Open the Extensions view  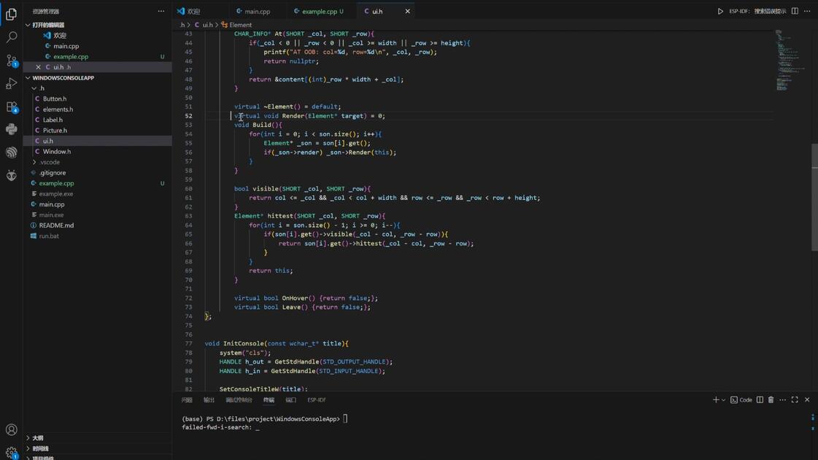11,107
